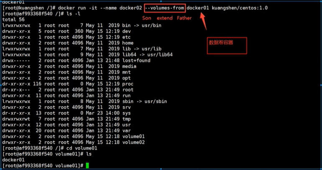Viewport: 322px width, 170px height.
Task: Click the "volume02" directory name
Action: pyautogui.click(x=133, y=142)
